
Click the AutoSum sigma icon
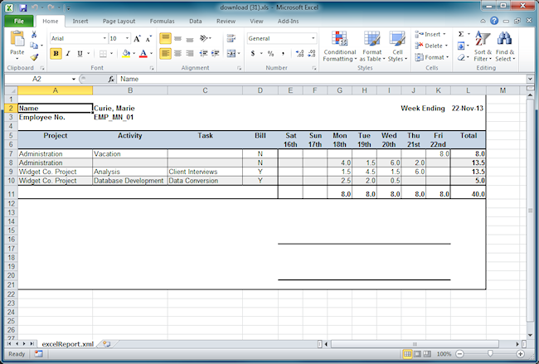tap(461, 34)
